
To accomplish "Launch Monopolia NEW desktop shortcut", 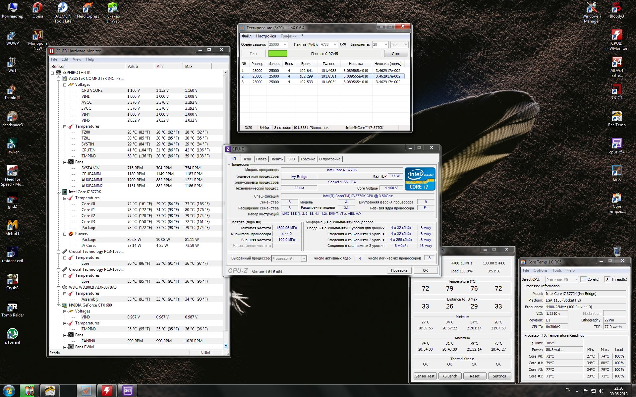I will click(x=37, y=40).
